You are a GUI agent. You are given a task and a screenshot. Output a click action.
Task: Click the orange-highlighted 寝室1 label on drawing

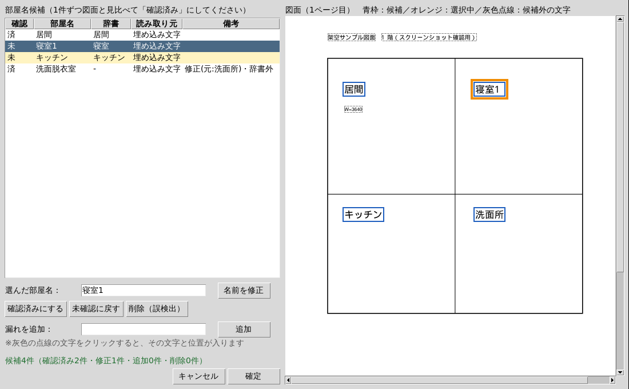(x=489, y=89)
